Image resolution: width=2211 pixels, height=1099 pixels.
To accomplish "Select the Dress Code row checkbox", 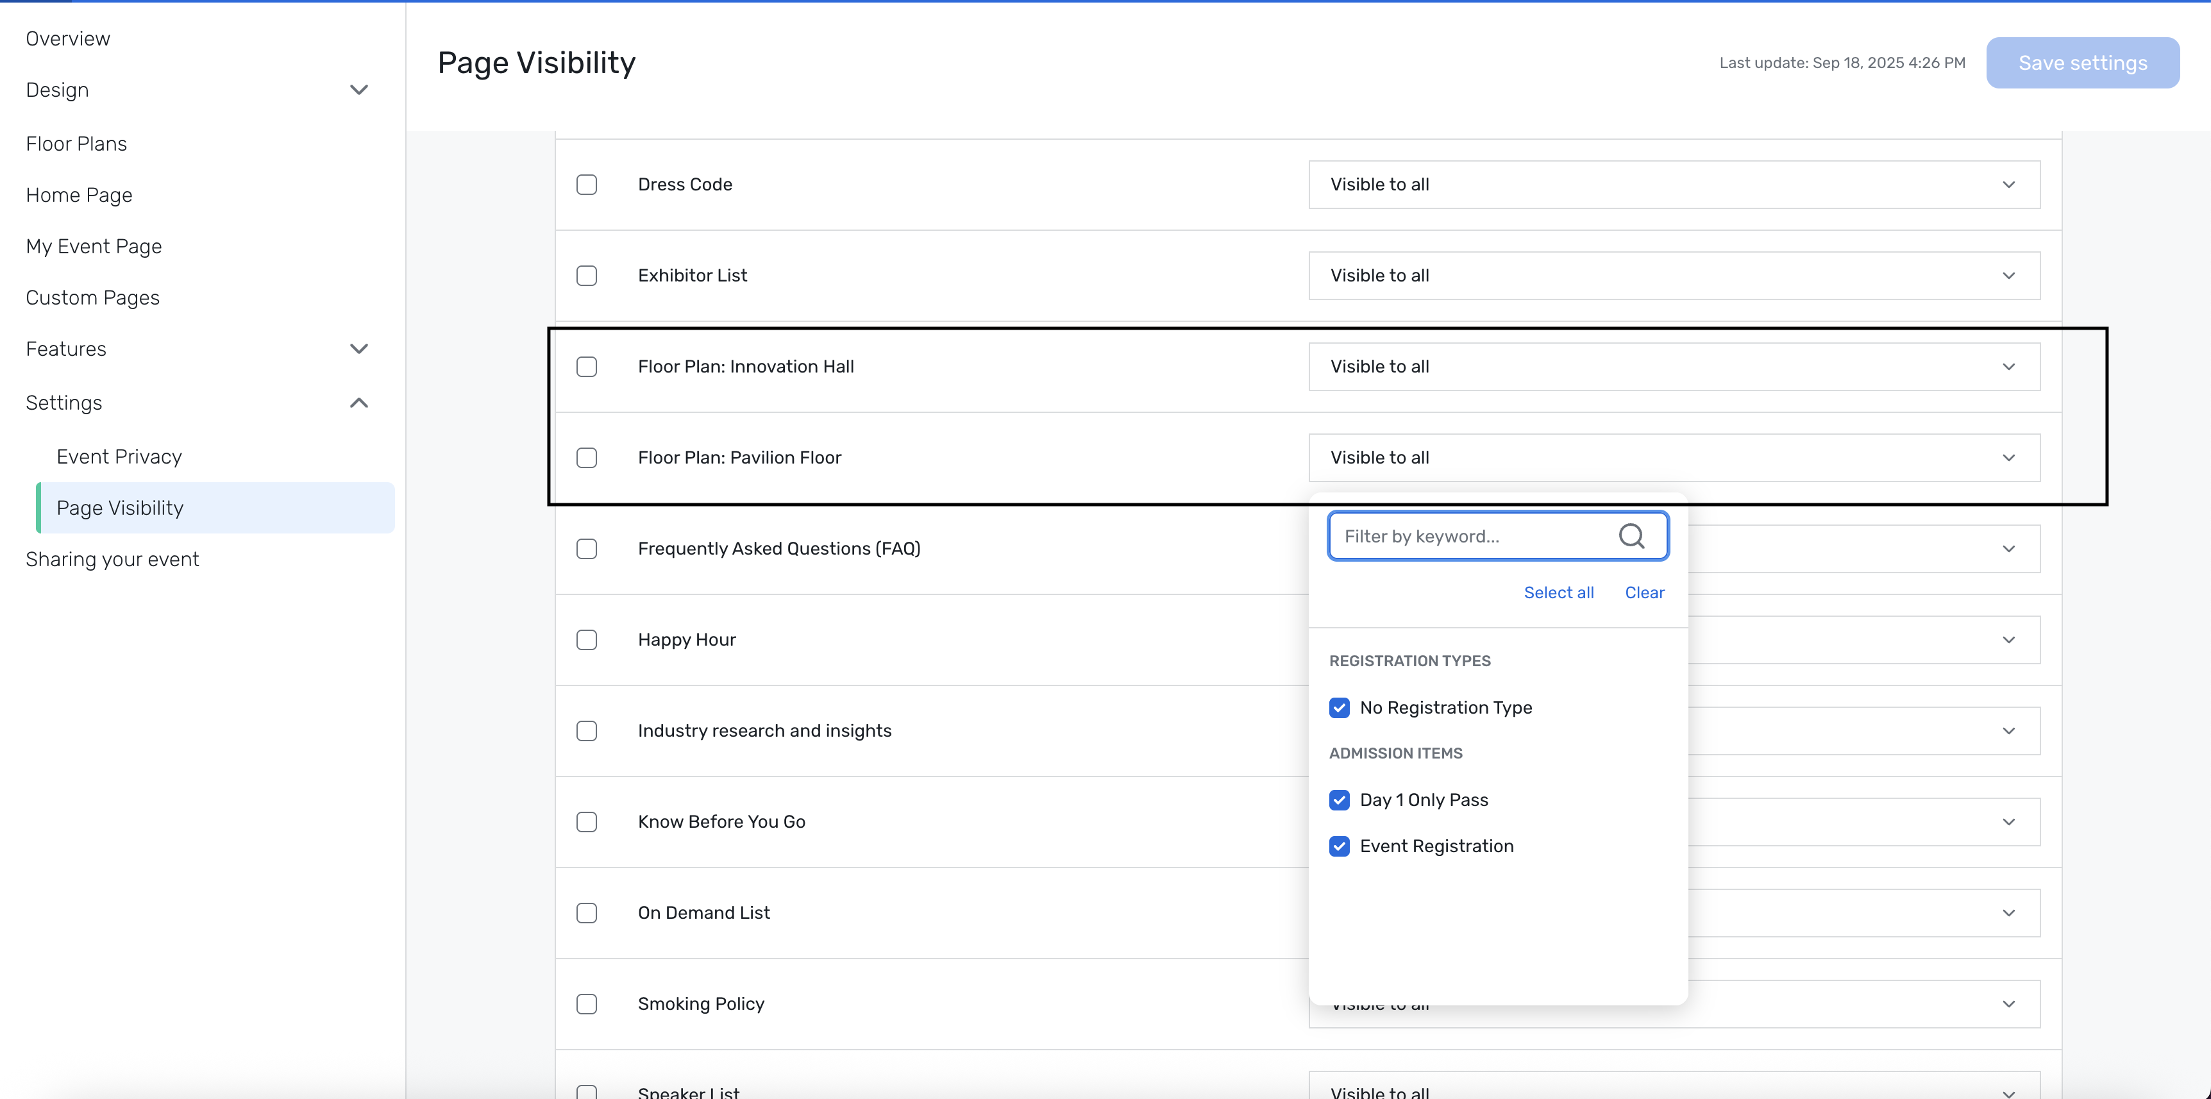I will tap(586, 185).
